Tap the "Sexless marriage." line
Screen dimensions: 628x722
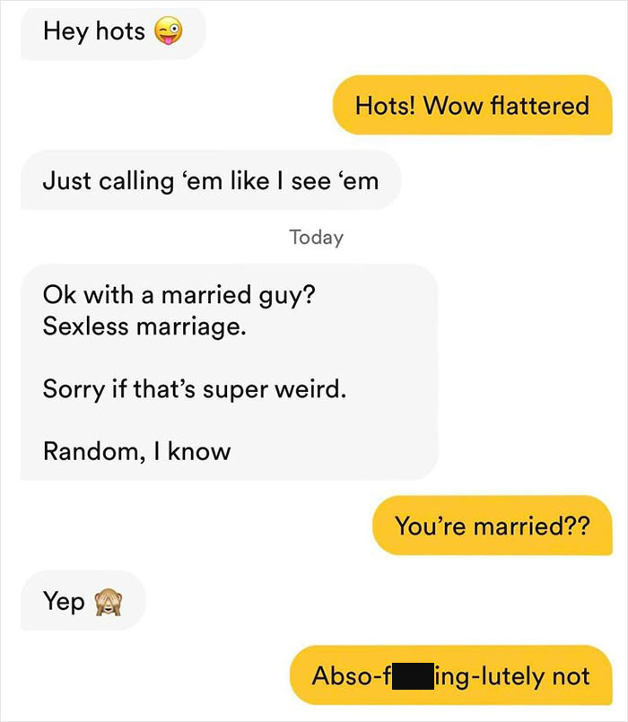click(x=144, y=326)
